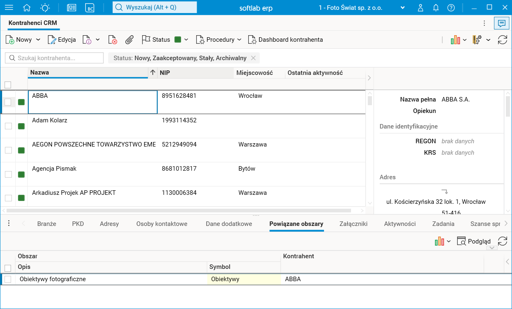
Task: Open the company selector Foto Świat dropdown
Action: [x=362, y=8]
